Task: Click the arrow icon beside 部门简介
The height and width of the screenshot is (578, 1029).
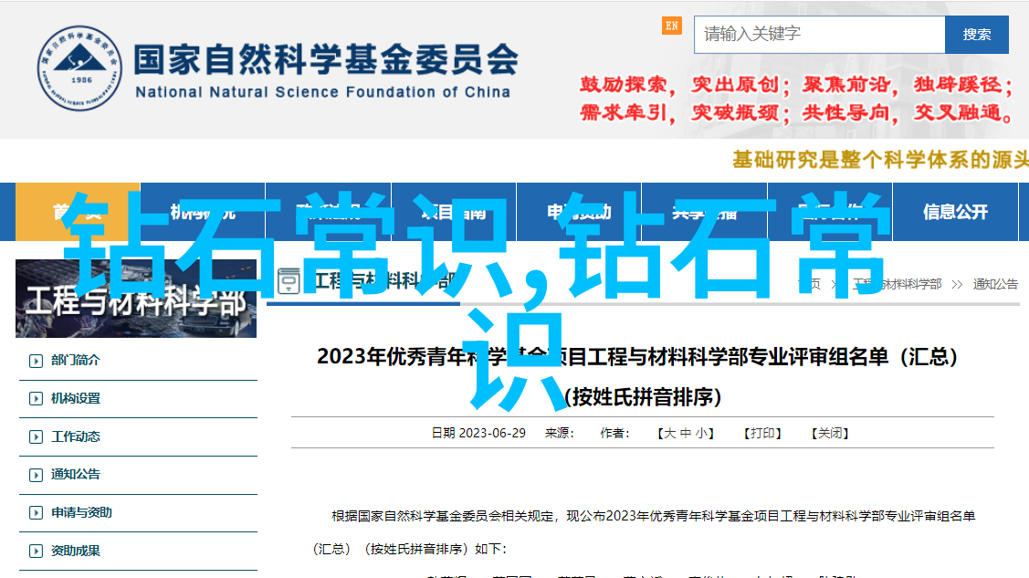Action: [37, 361]
